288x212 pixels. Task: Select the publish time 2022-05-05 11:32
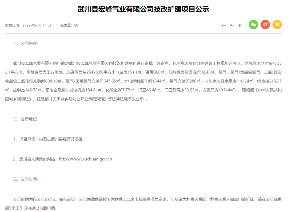pos(37,25)
